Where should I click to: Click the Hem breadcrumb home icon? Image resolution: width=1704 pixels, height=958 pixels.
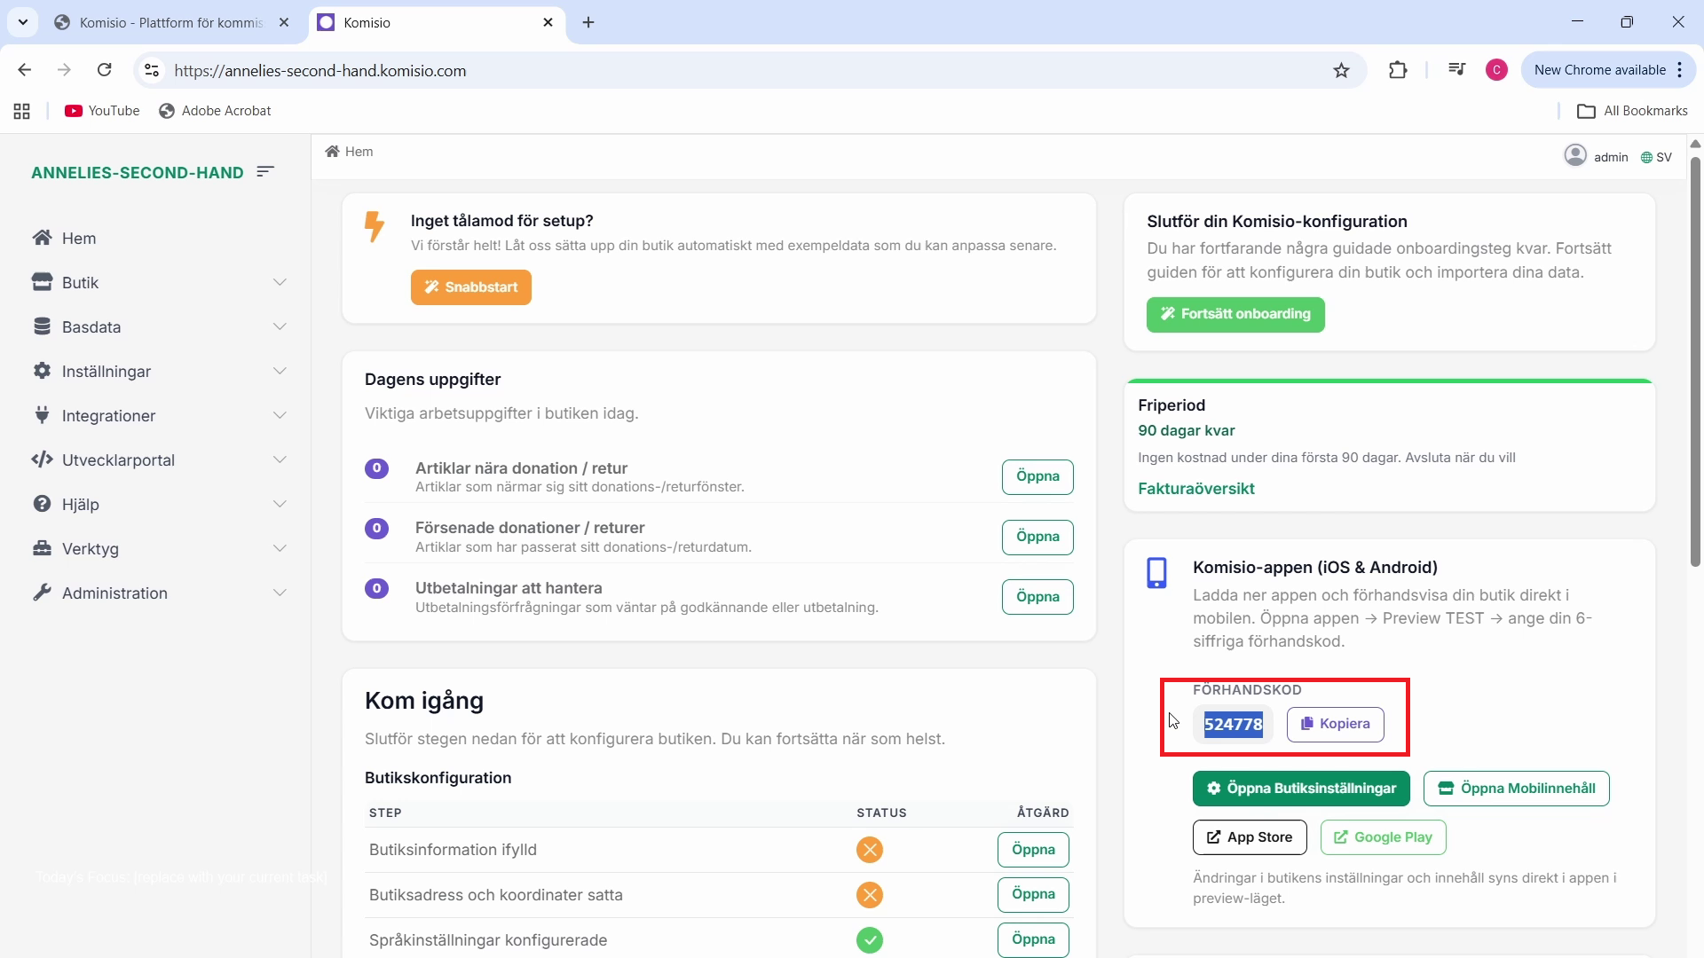pos(333,152)
